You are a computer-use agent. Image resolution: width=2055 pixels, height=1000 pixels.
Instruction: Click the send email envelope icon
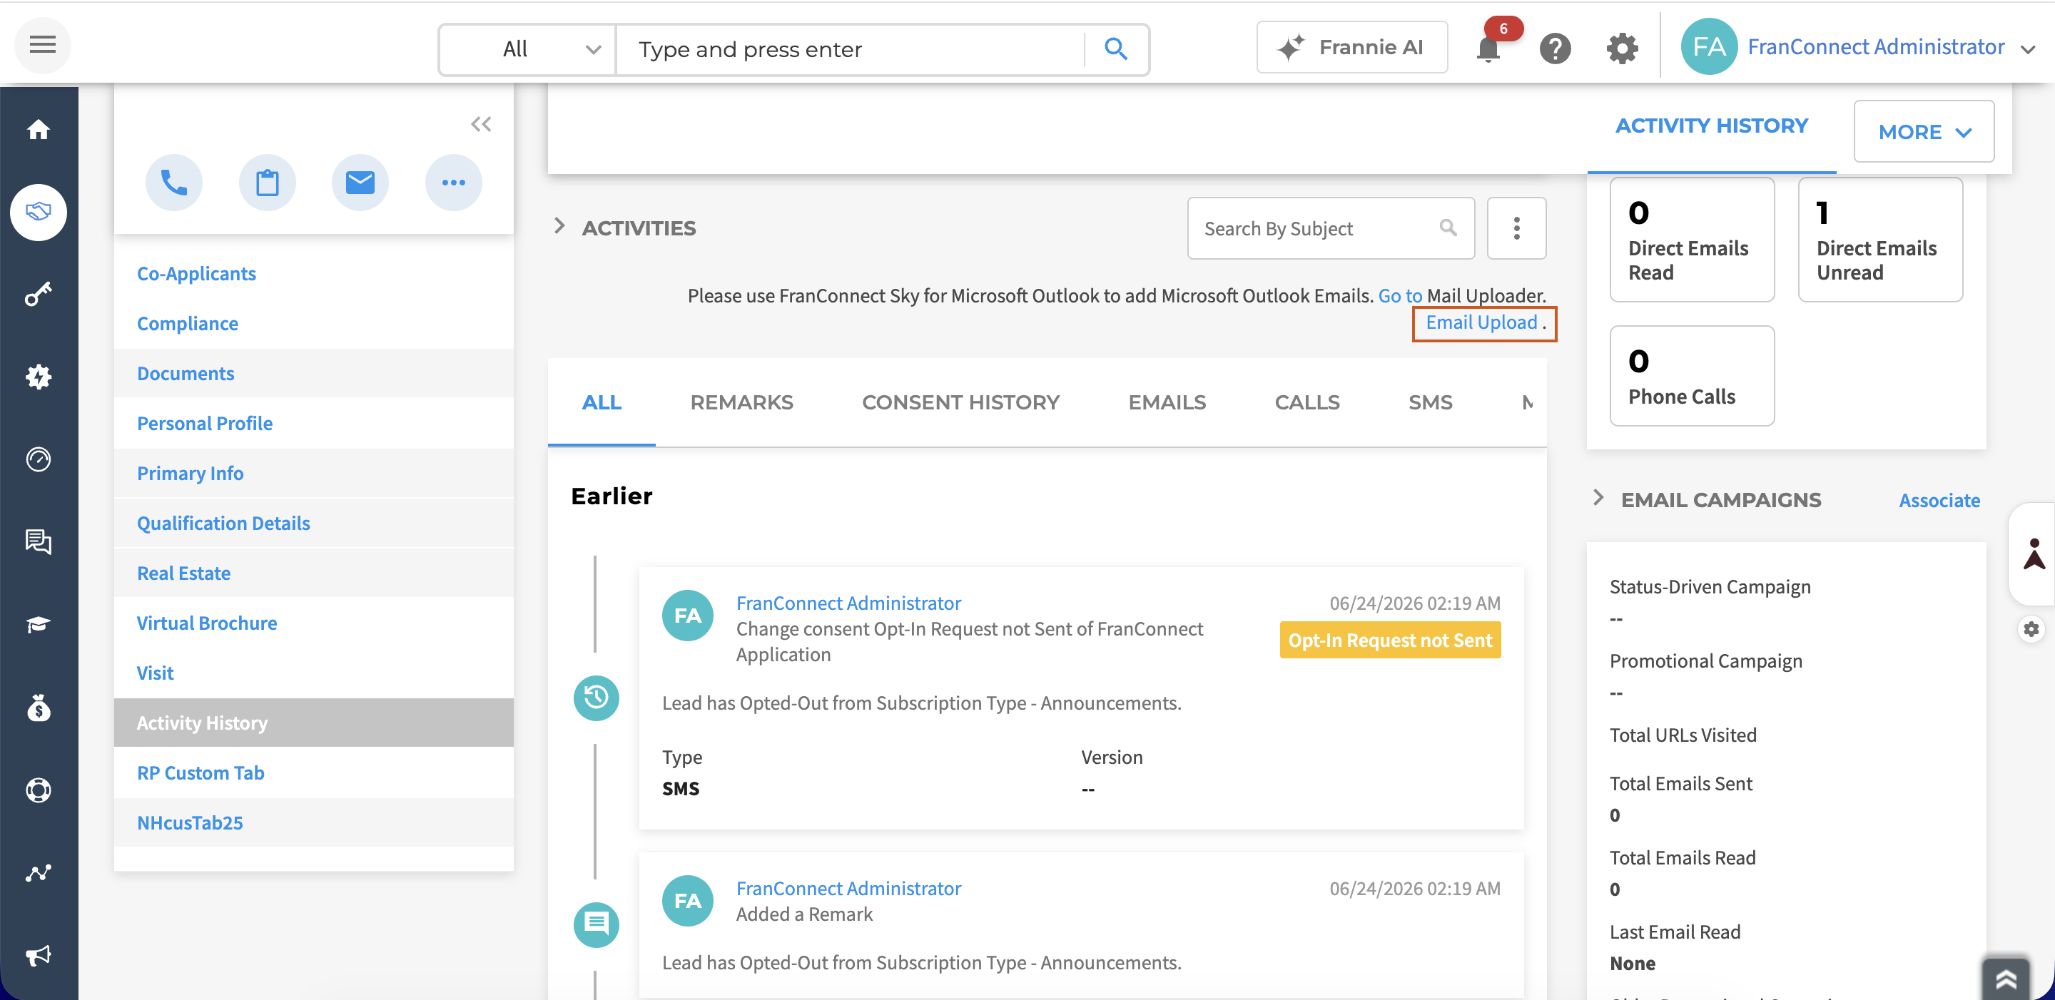point(360,183)
